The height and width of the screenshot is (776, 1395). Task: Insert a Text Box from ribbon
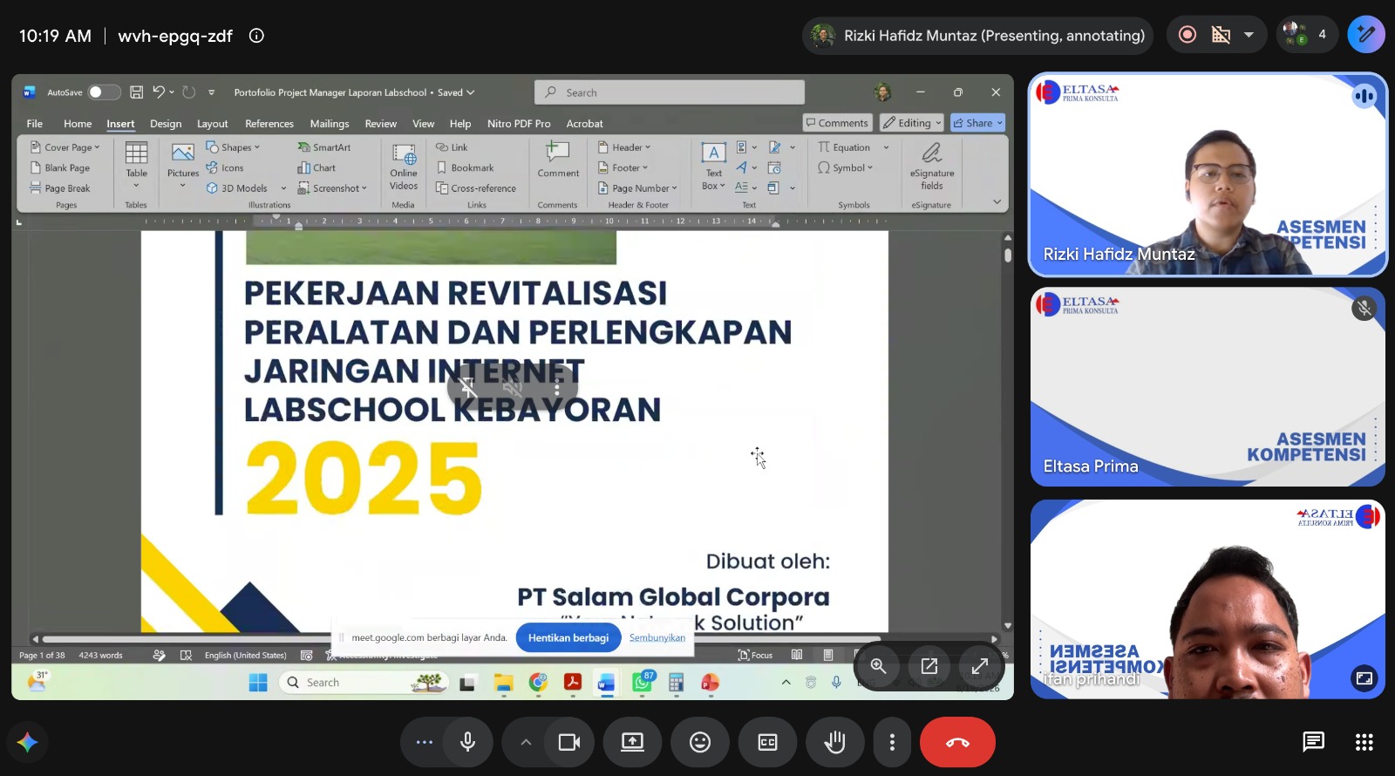pos(713,167)
